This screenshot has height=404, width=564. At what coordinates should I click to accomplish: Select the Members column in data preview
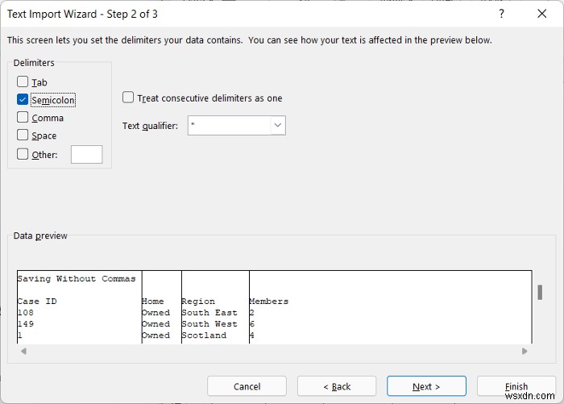point(390,306)
